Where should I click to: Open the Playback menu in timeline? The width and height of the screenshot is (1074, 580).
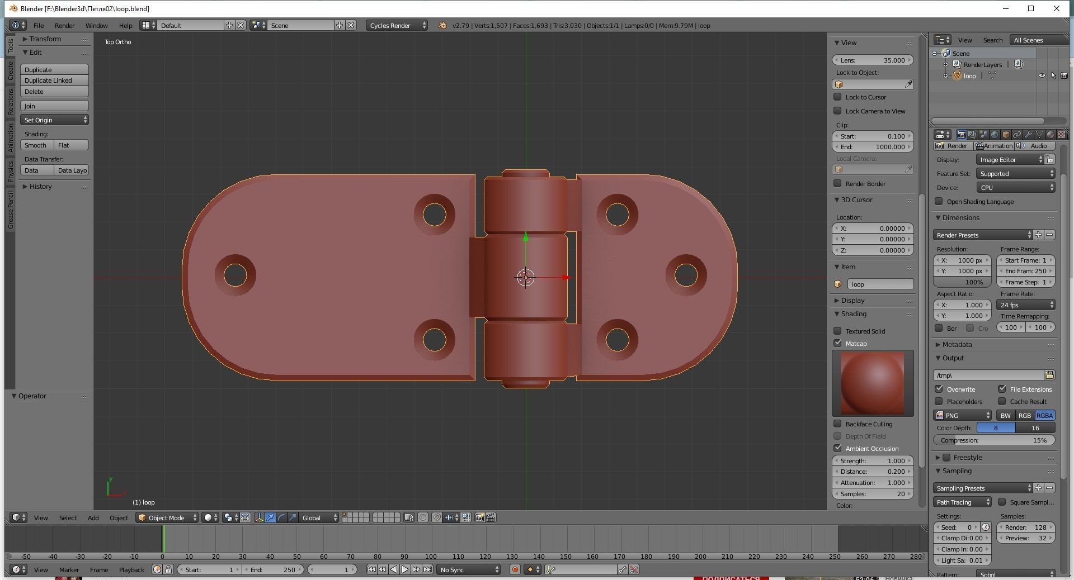[131, 569]
